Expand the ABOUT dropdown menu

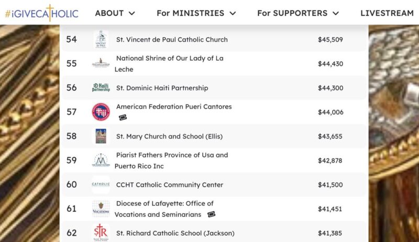[115, 13]
